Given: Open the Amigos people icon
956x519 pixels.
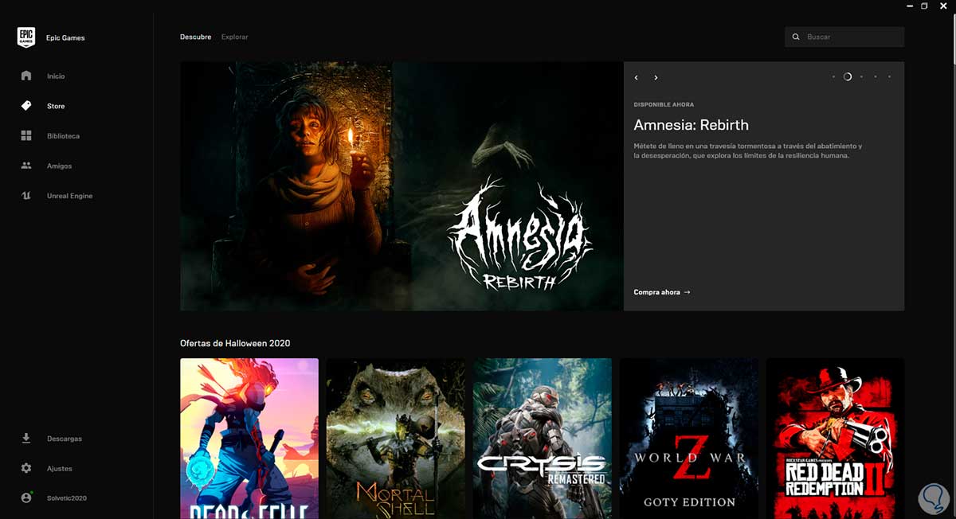Looking at the screenshot, I should 26,166.
